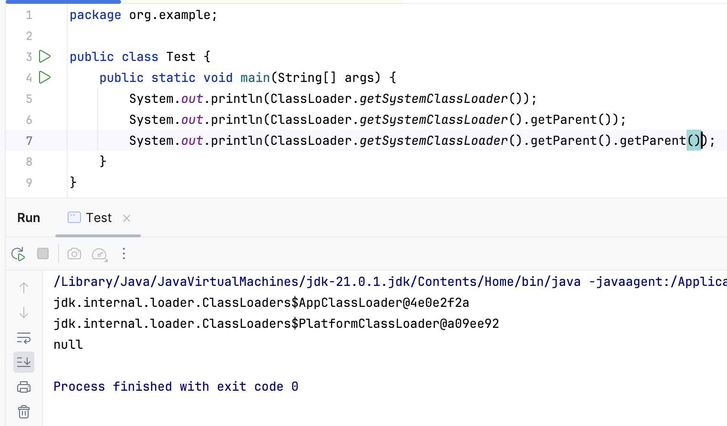Screen dimensions: 727x426
Task: Take a thread dump with camera icon
Action: click(x=74, y=254)
